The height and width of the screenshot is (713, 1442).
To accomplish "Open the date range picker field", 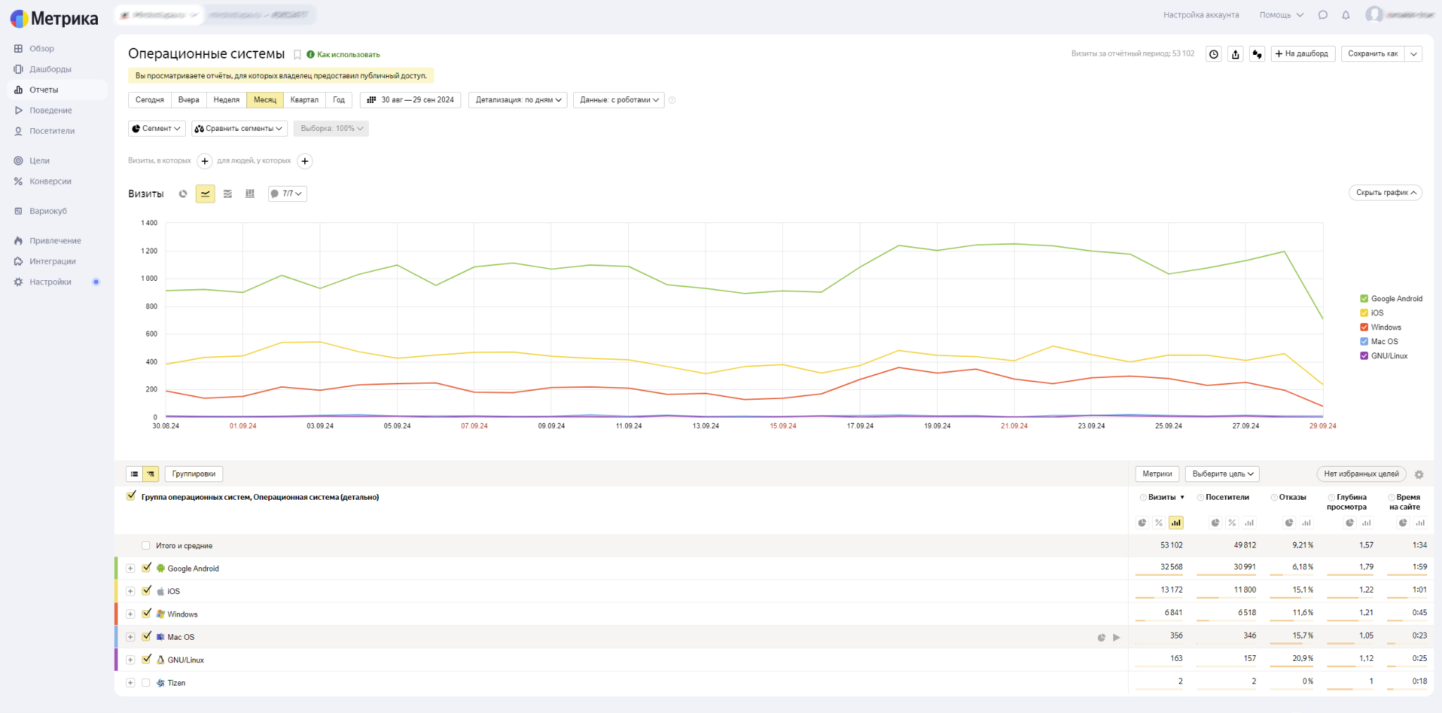I will (x=410, y=100).
